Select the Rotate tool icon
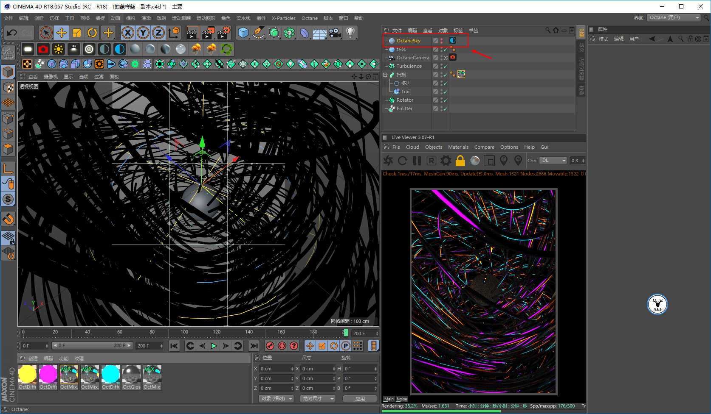Viewport: 711px width, 414px height. pyautogui.click(x=92, y=33)
